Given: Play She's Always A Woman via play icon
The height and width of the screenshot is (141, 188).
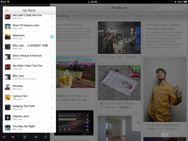Looking at the screenshot, I should [52, 57].
